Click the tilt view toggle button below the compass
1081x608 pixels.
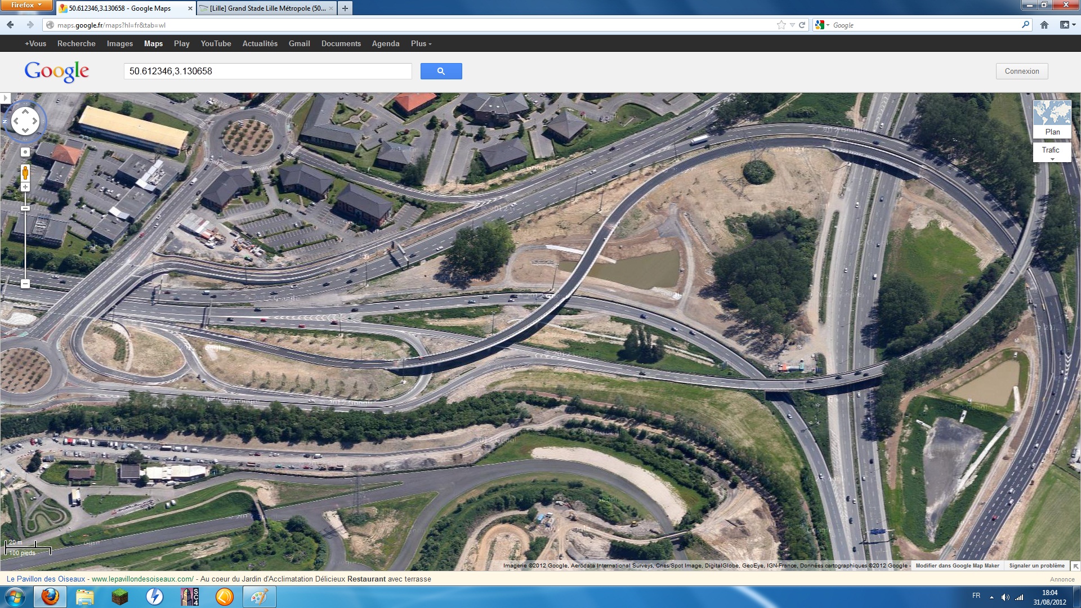click(x=25, y=152)
